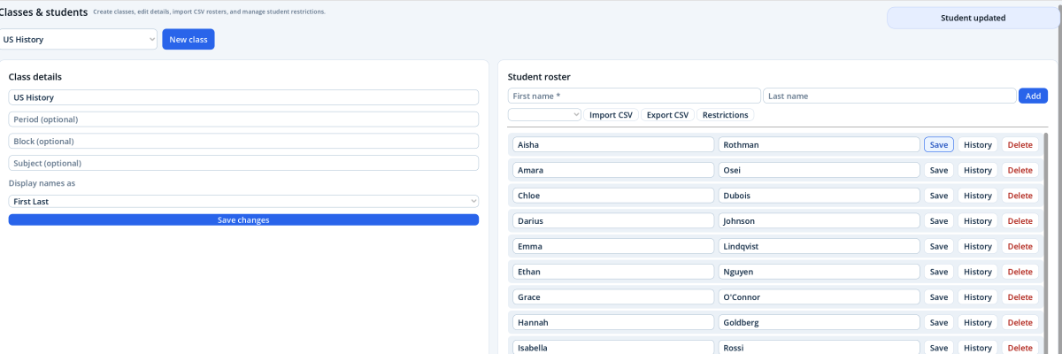Screen dimensions: 1062x354
Task: Save Chloe Dubois's row
Action: 939,196
